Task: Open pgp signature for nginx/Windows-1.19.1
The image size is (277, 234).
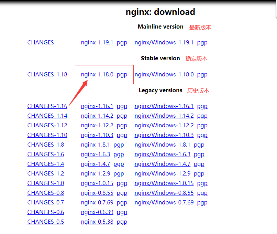Action: pos(202,43)
